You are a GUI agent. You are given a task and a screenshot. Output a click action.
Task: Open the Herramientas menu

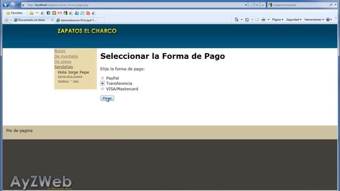(314, 20)
